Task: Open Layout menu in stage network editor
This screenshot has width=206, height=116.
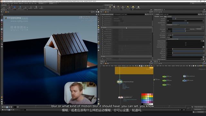Action: tap(119, 66)
